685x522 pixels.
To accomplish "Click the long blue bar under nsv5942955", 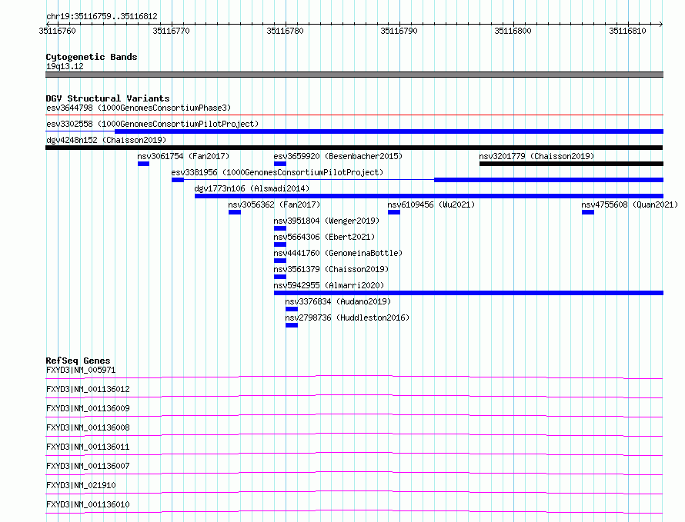I will click(x=469, y=293).
